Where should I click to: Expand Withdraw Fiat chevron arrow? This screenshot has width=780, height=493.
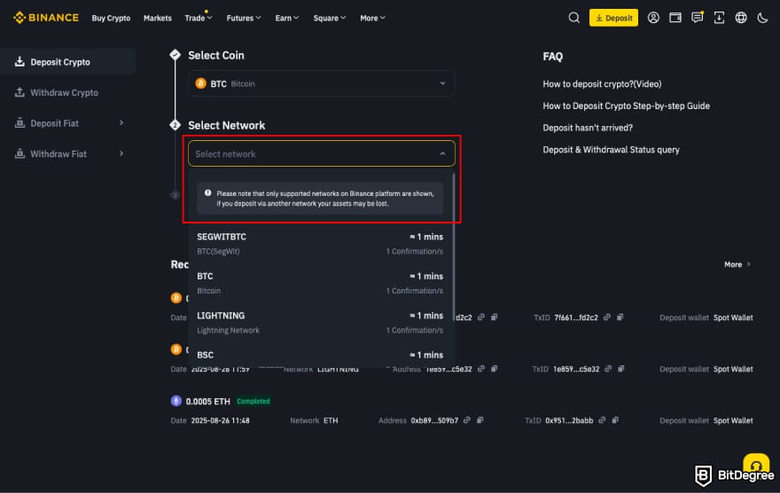(x=121, y=153)
